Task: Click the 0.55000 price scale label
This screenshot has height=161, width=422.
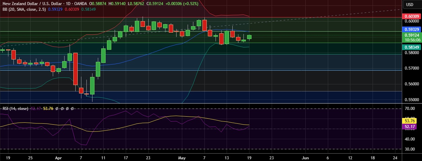Action: [x=412, y=100]
